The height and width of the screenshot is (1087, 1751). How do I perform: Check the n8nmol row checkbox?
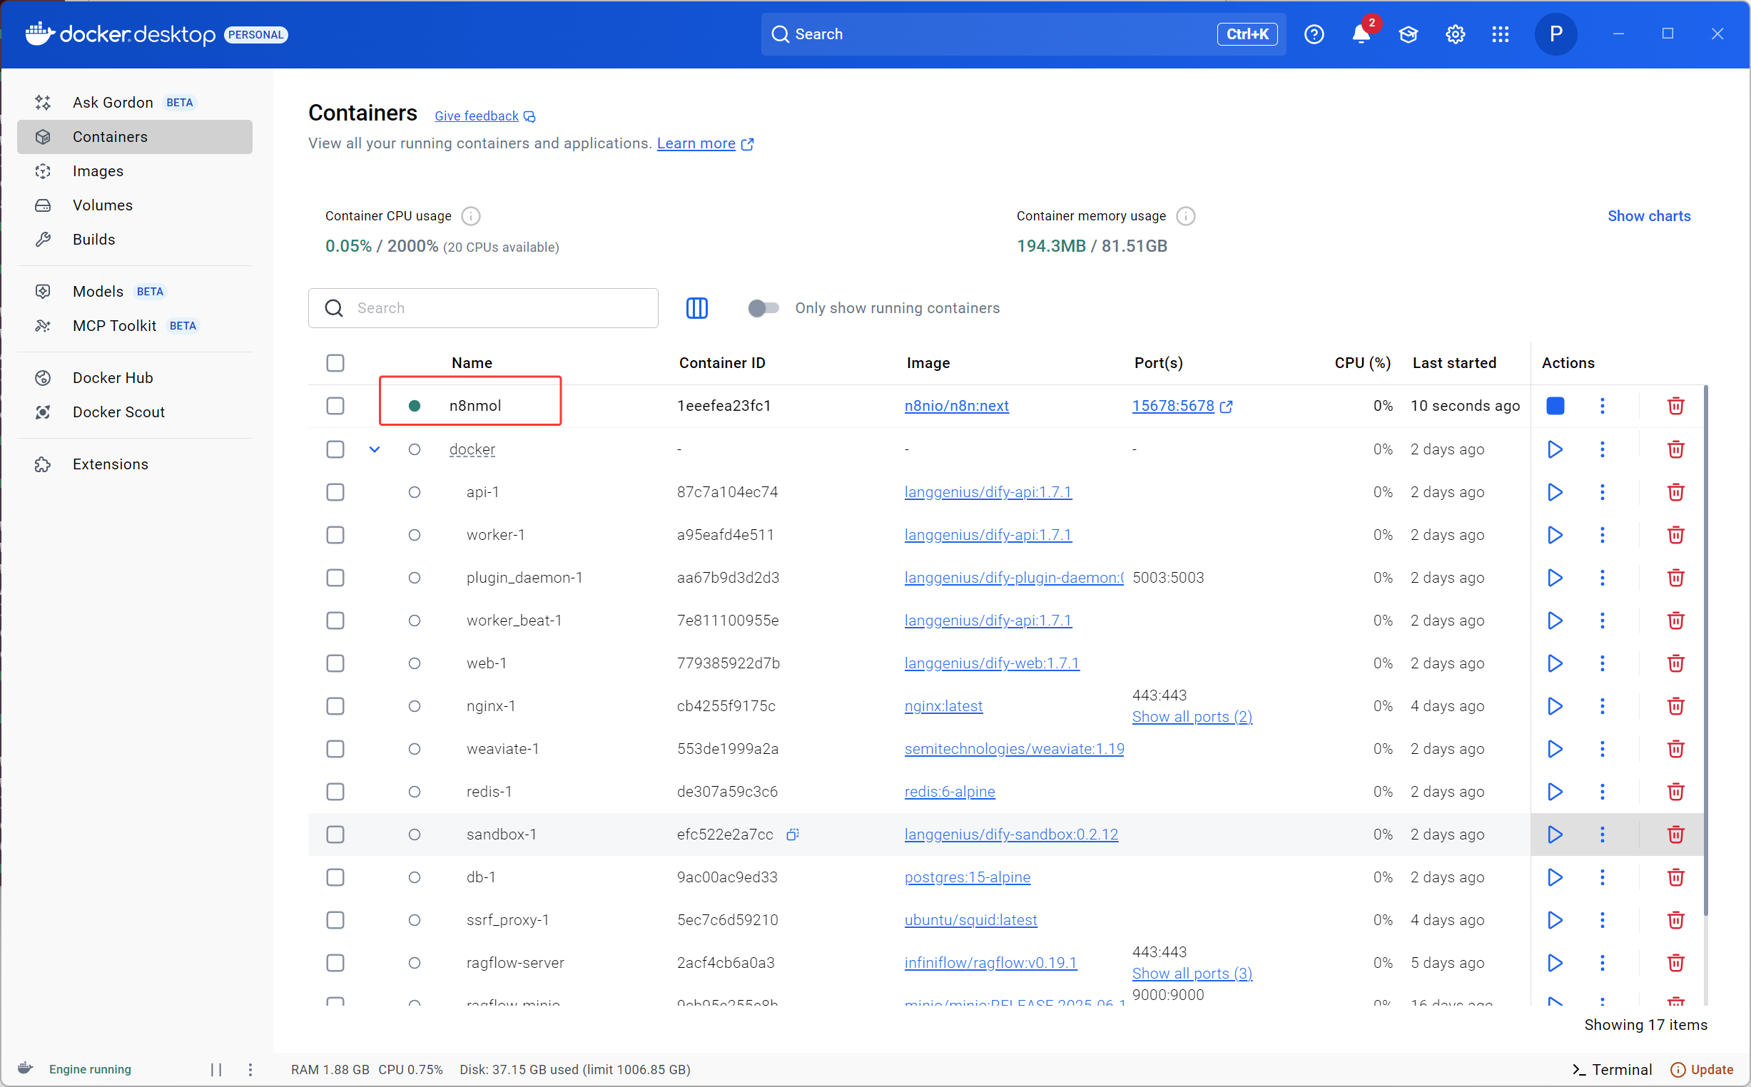[x=335, y=405]
